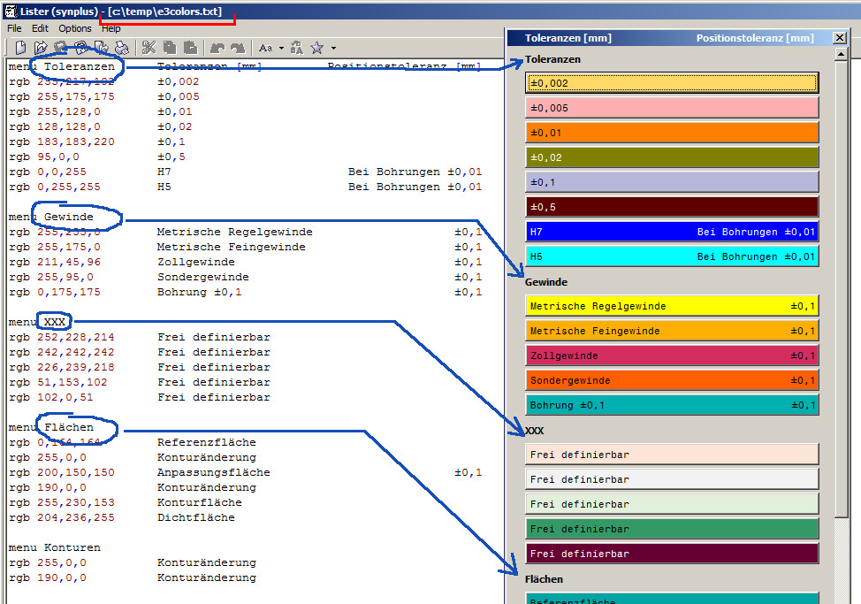Click the 'Konturfläche' text in Lister
This screenshot has height=604, width=861.
(x=199, y=502)
